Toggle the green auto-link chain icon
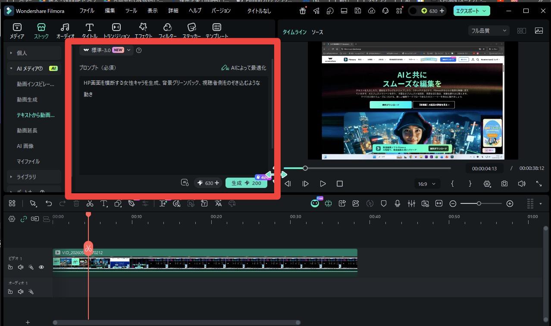551x326 pixels. click(23, 219)
